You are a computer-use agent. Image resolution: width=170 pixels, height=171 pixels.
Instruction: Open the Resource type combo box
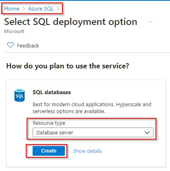point(93,132)
